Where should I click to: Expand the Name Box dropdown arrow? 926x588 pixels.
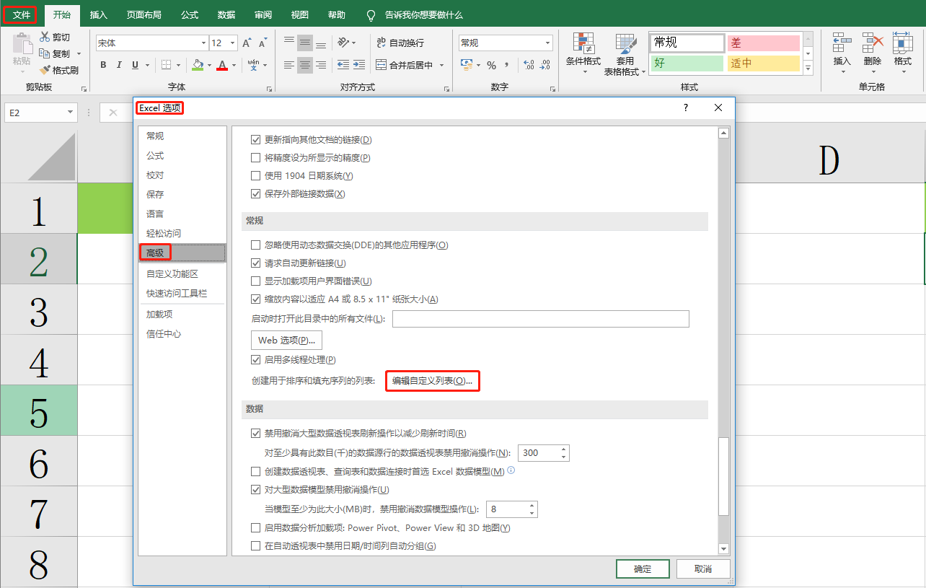[x=70, y=113]
